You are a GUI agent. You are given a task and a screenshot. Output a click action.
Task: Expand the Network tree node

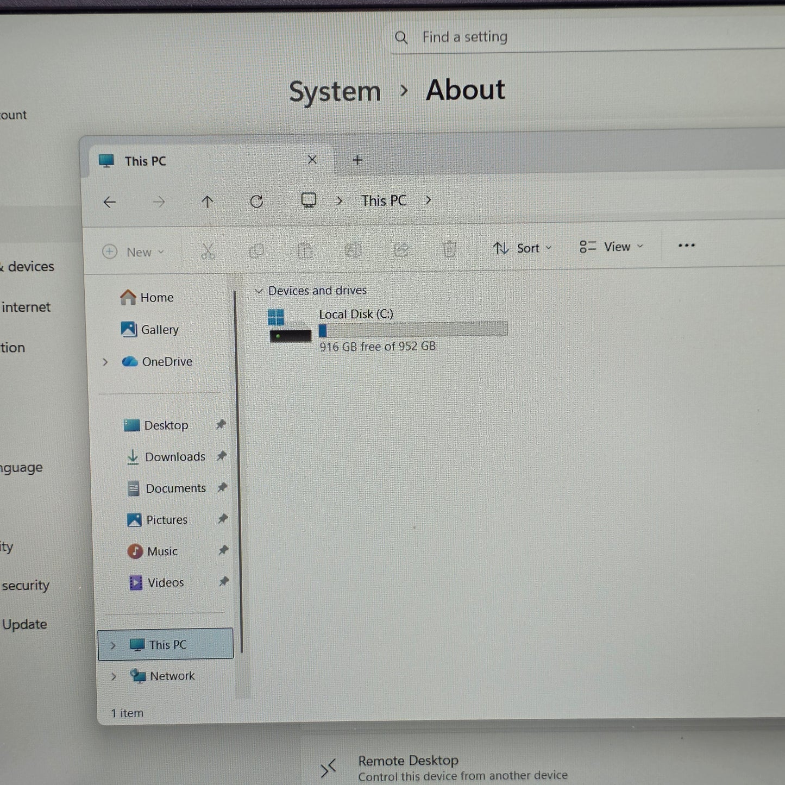pos(114,677)
